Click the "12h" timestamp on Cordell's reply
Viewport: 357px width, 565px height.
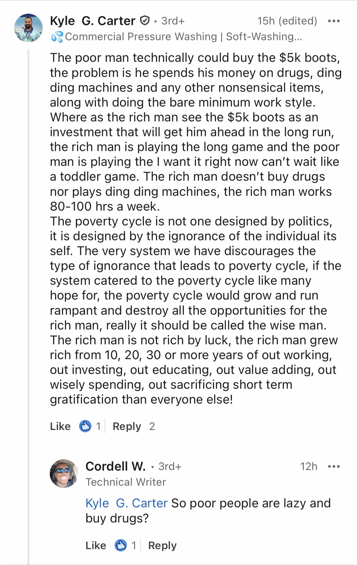tap(308, 467)
